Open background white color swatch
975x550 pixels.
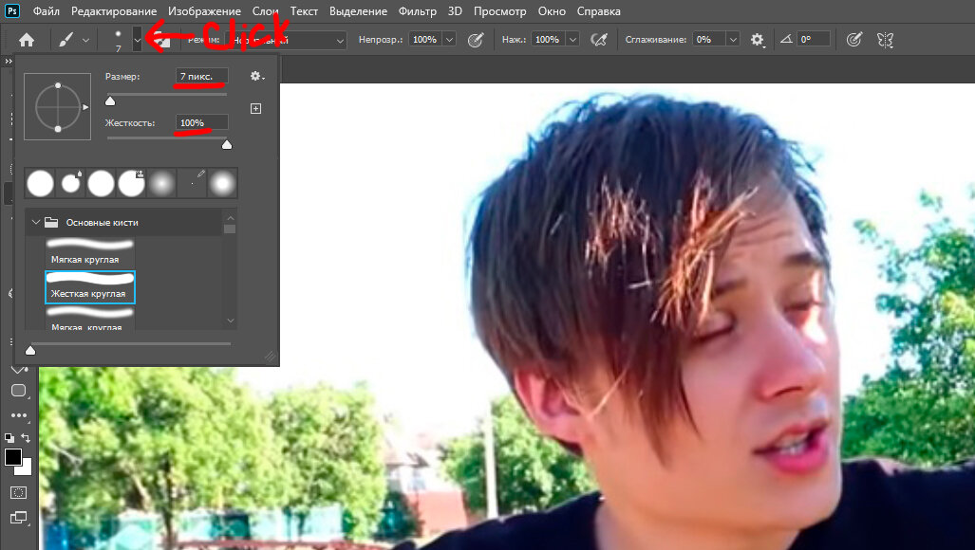tap(26, 468)
